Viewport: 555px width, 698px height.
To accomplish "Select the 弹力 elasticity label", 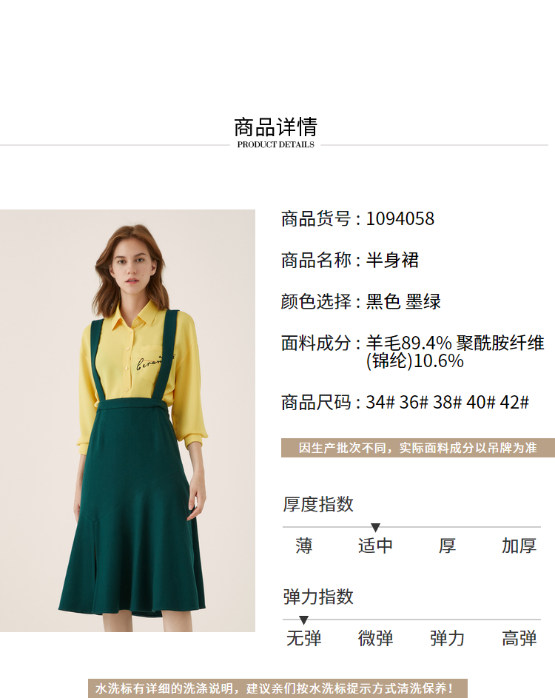I will [x=447, y=638].
